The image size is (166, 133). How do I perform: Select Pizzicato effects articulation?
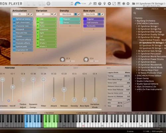click(x=23, y=43)
